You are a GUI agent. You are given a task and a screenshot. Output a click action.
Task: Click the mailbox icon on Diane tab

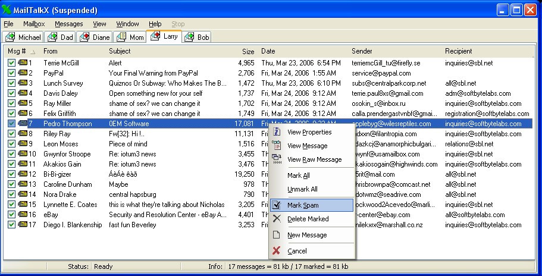pos(84,37)
